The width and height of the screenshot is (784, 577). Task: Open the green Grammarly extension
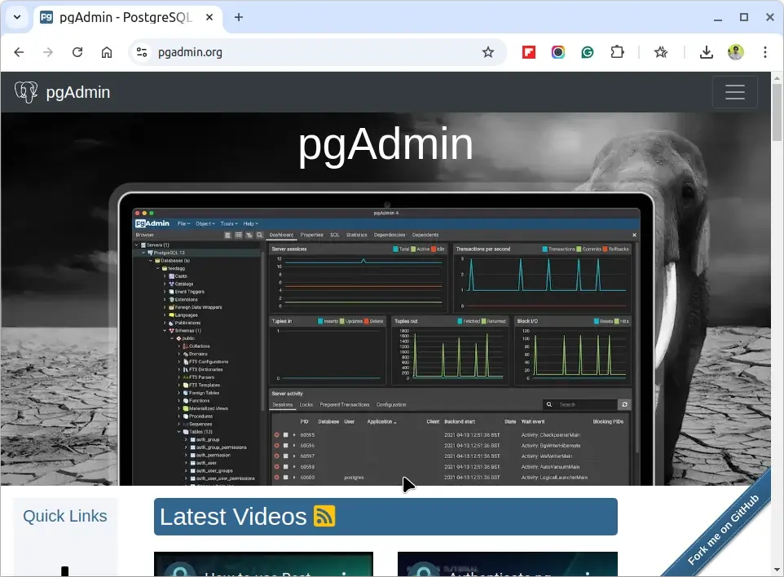[588, 52]
